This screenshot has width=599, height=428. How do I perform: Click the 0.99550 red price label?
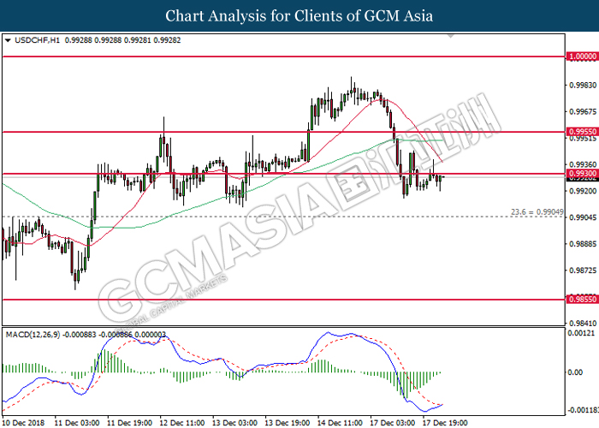(x=582, y=132)
